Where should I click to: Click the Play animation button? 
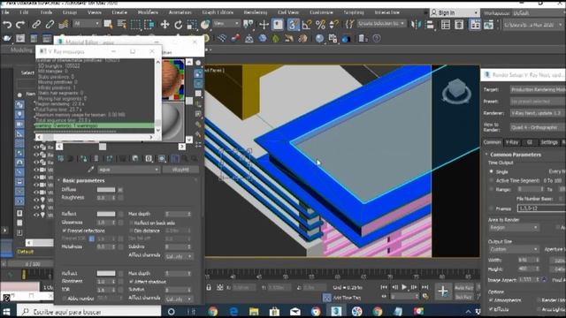pos(404,287)
